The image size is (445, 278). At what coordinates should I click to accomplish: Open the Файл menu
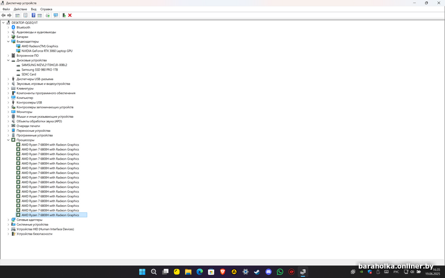click(6, 9)
